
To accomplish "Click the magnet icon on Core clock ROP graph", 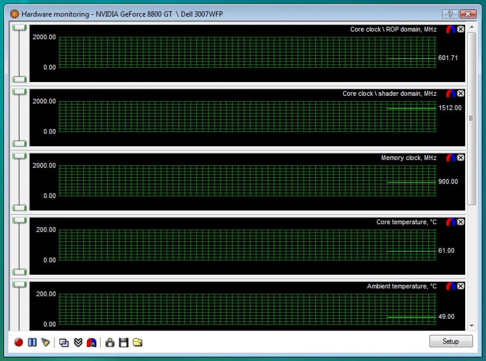I will pyautogui.click(x=451, y=29).
